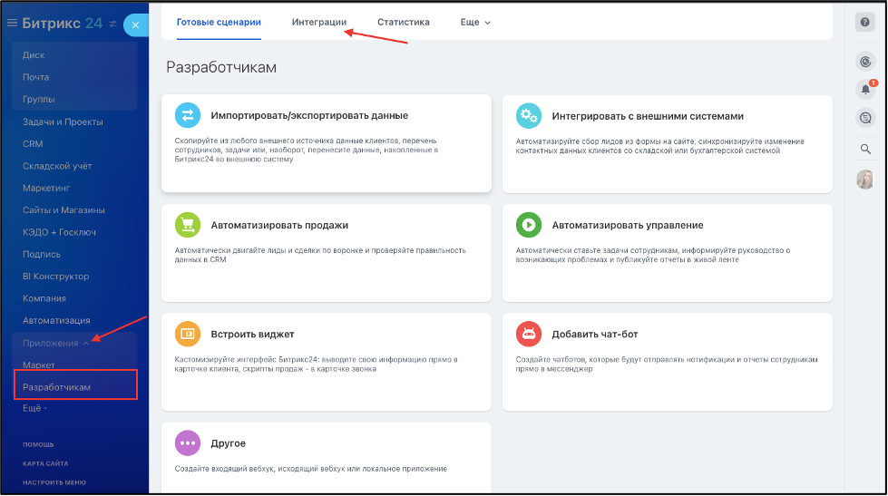Open Маркет under Приложения
Viewport: 888px width, 496px height.
38,365
